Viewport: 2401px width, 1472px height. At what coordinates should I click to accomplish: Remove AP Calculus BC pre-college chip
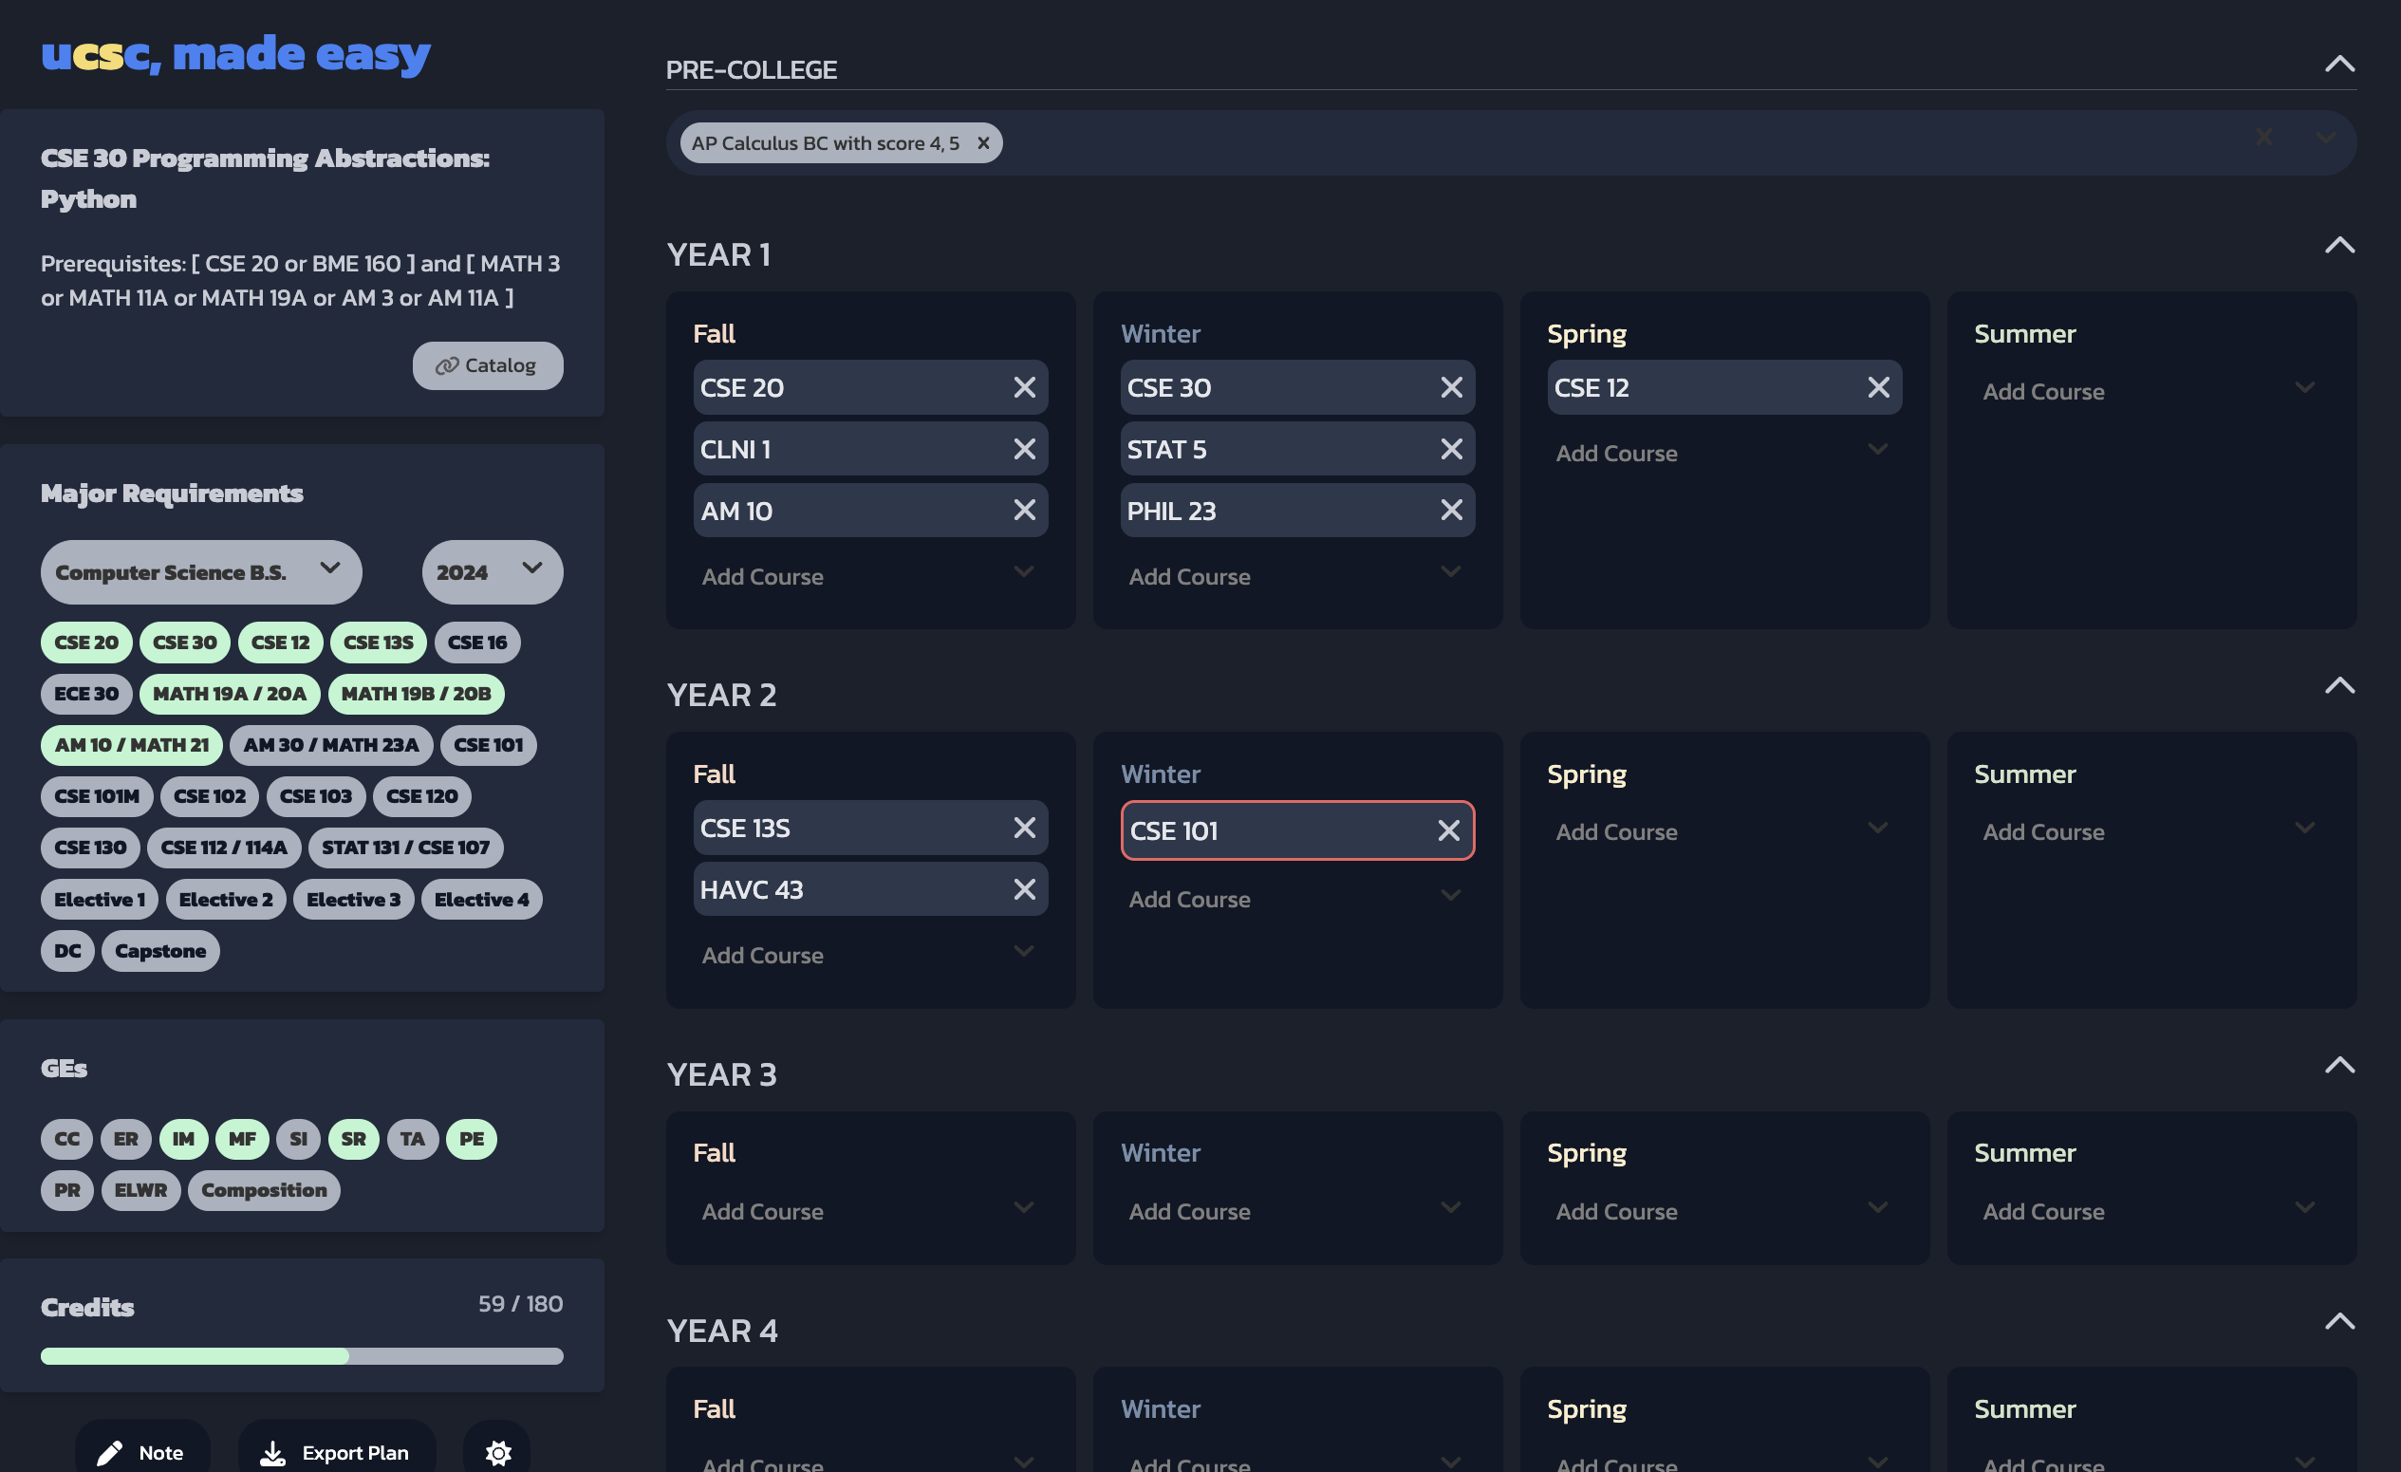983,143
